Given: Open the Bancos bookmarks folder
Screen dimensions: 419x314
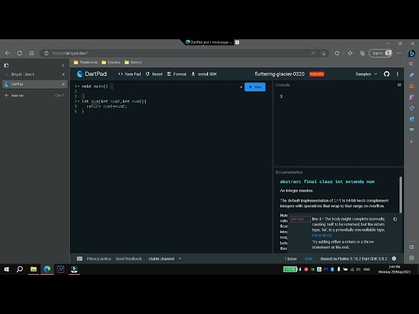Looking at the screenshot, I should tap(133, 62).
